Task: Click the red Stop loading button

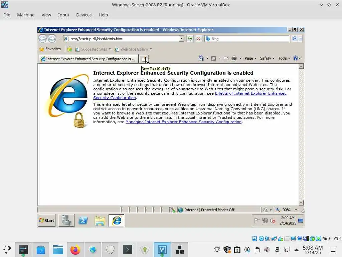Action: click(198, 39)
